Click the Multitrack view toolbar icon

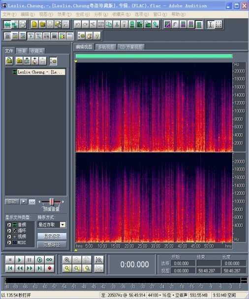click(15, 24)
